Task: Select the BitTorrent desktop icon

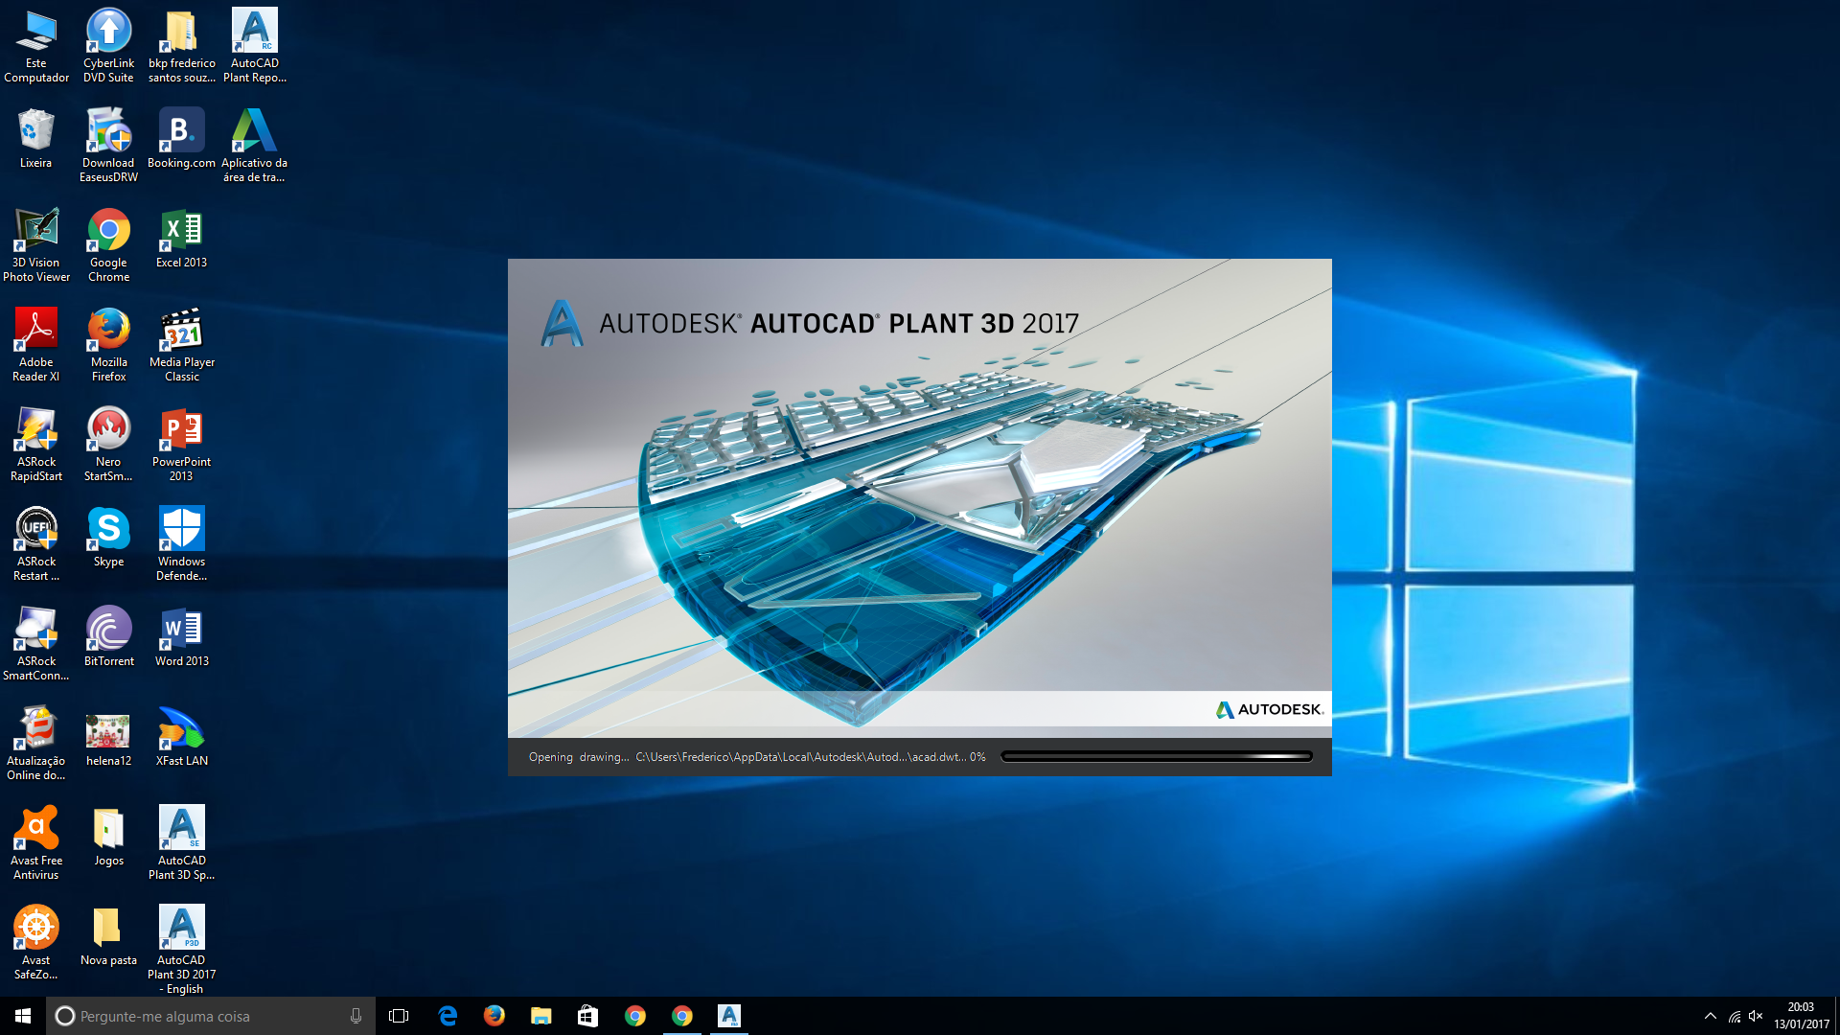Action: click(x=108, y=636)
